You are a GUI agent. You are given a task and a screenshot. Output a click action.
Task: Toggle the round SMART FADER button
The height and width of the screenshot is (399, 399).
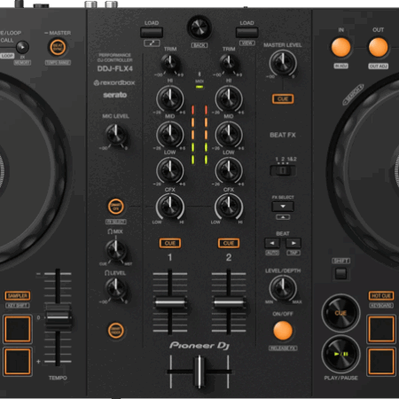(x=116, y=331)
